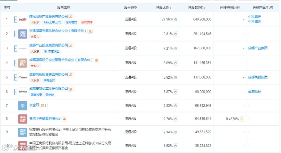Open 成都高新集萃科技有限公司 link
The height and width of the screenshot is (153, 281).
pyautogui.click(x=49, y=89)
